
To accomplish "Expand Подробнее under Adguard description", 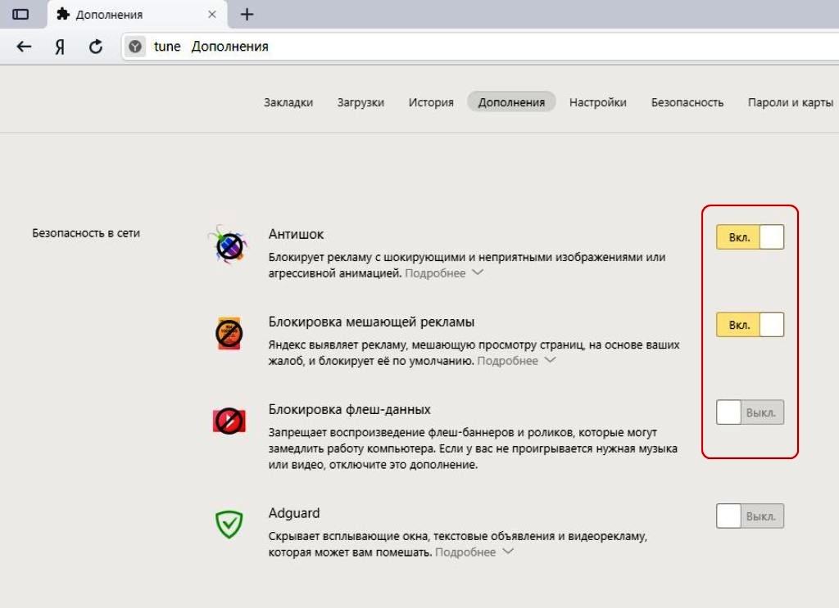I will click(x=474, y=552).
